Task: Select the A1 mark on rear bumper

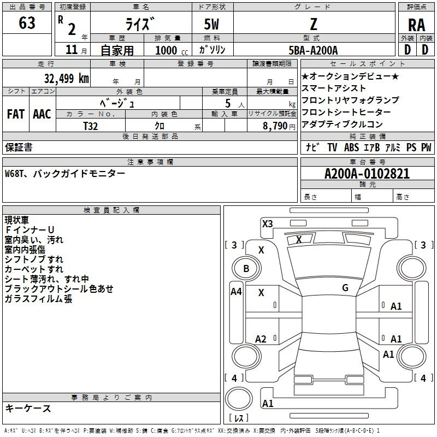Action: [268, 404]
